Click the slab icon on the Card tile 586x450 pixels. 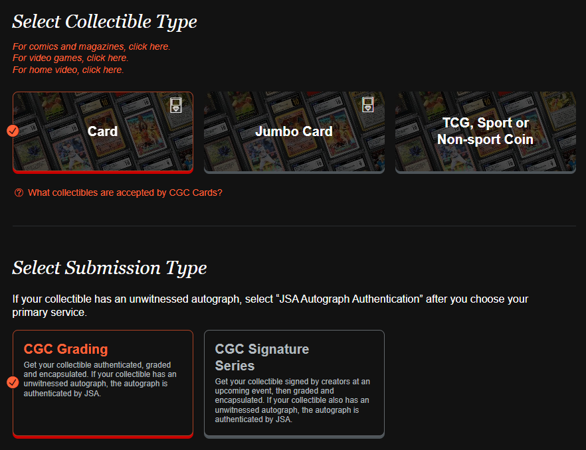click(175, 105)
